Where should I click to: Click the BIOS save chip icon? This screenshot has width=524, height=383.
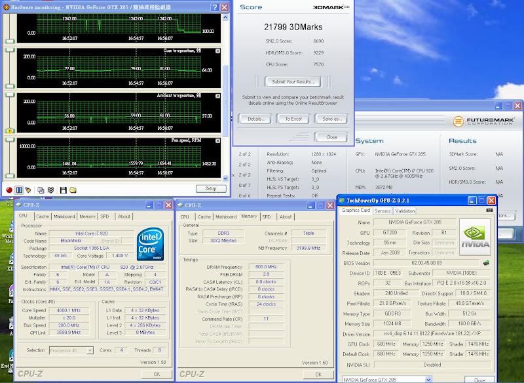(487, 263)
